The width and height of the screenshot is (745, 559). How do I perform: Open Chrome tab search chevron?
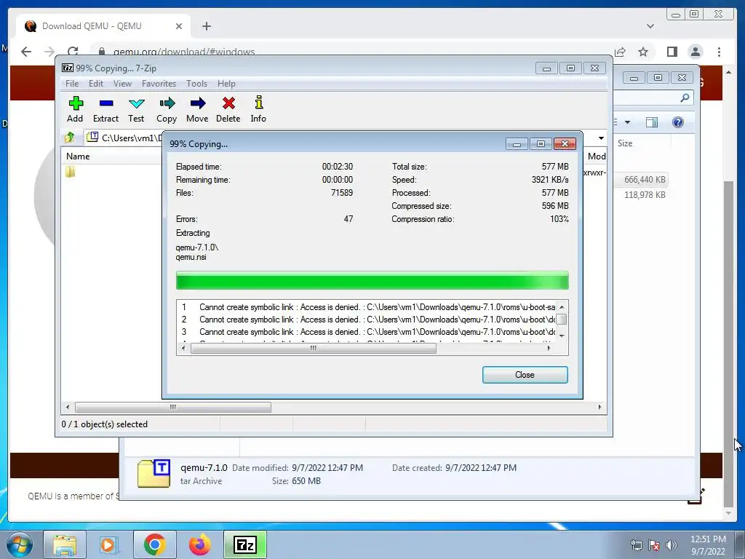pyautogui.click(x=650, y=26)
